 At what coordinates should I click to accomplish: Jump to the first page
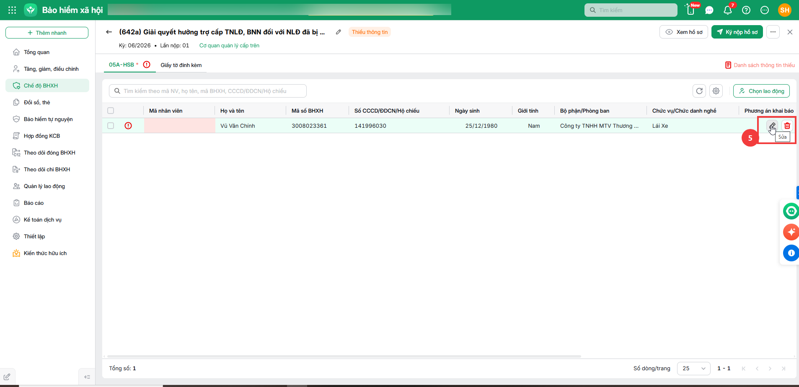(744, 369)
